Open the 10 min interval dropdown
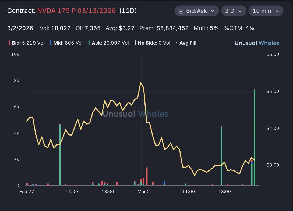The image size is (293, 211). [x=266, y=11]
